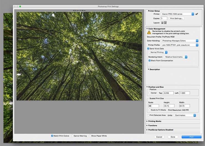The width and height of the screenshot is (205, 146).
Task: Click the Height input field
Action: [169, 106]
